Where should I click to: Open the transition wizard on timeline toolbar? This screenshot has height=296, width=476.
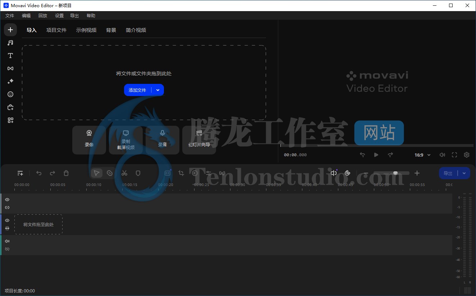pos(222,173)
